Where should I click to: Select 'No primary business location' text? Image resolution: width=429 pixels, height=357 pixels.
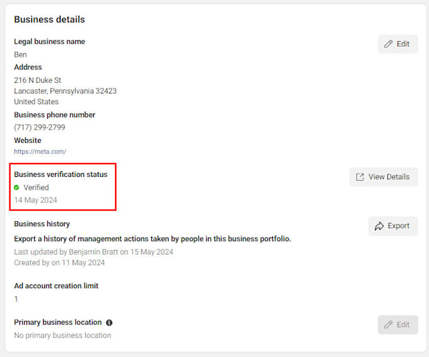62,336
